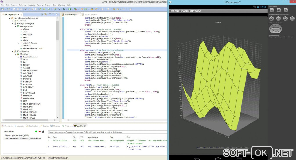Viewport: 296px width, 160px height.
Task: Collapse the BatteryStatistics.java tree node
Action: 12,23
